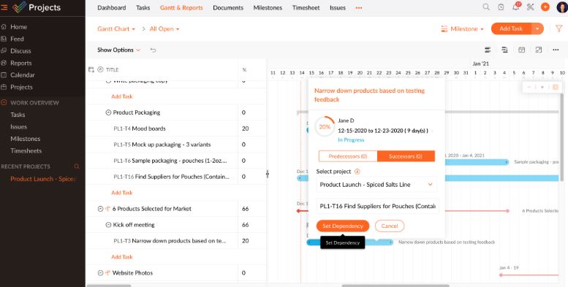Open the Gantt toolbar more options dots
Image resolution: width=568 pixels, height=287 pixels.
click(556, 50)
